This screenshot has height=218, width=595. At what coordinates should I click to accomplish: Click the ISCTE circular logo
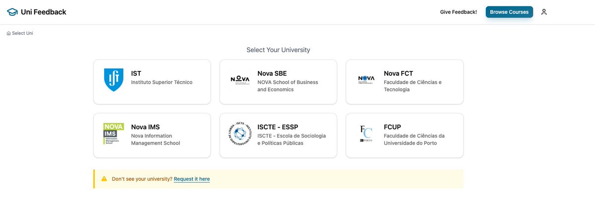(x=240, y=133)
